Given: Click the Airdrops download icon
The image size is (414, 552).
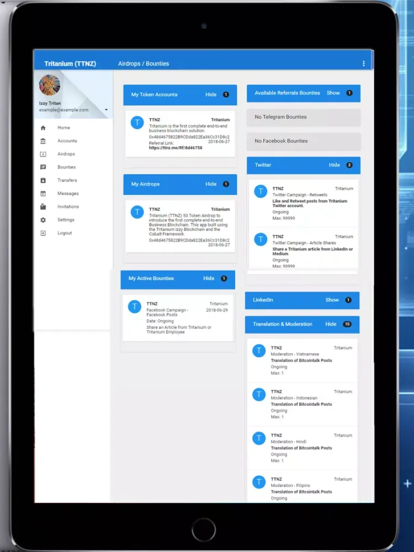Looking at the screenshot, I should click(x=43, y=154).
